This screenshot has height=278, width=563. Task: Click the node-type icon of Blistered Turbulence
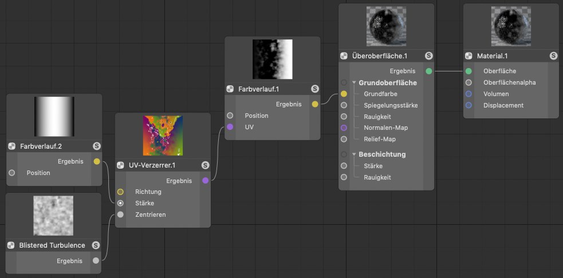(x=11, y=245)
